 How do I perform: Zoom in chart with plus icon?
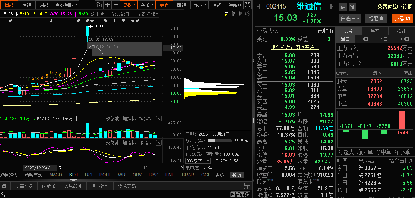click(107, 5)
